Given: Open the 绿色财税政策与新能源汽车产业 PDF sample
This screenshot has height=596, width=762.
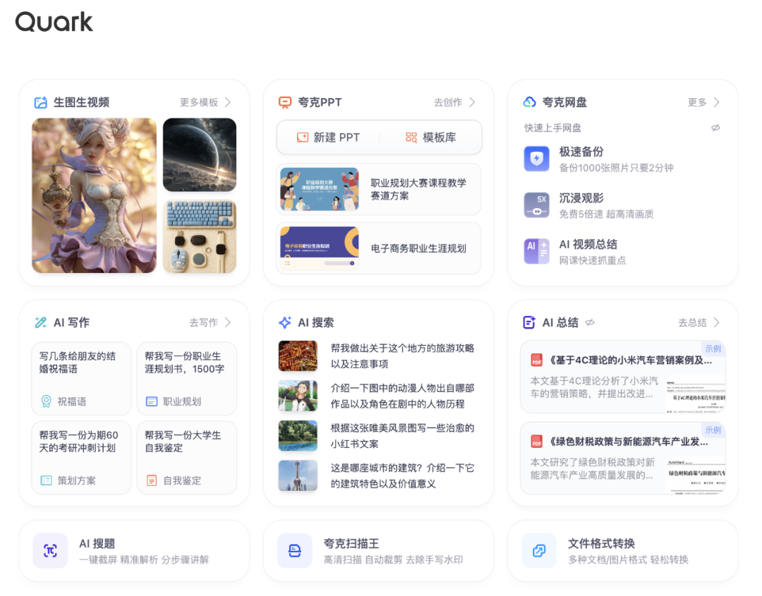Looking at the screenshot, I should click(x=623, y=458).
